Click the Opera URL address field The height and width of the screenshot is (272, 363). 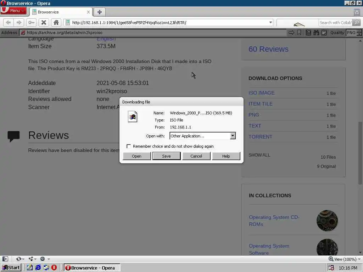point(168,22)
